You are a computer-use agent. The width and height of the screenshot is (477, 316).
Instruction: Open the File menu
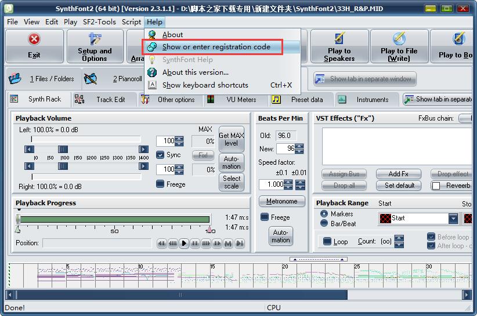(x=12, y=22)
